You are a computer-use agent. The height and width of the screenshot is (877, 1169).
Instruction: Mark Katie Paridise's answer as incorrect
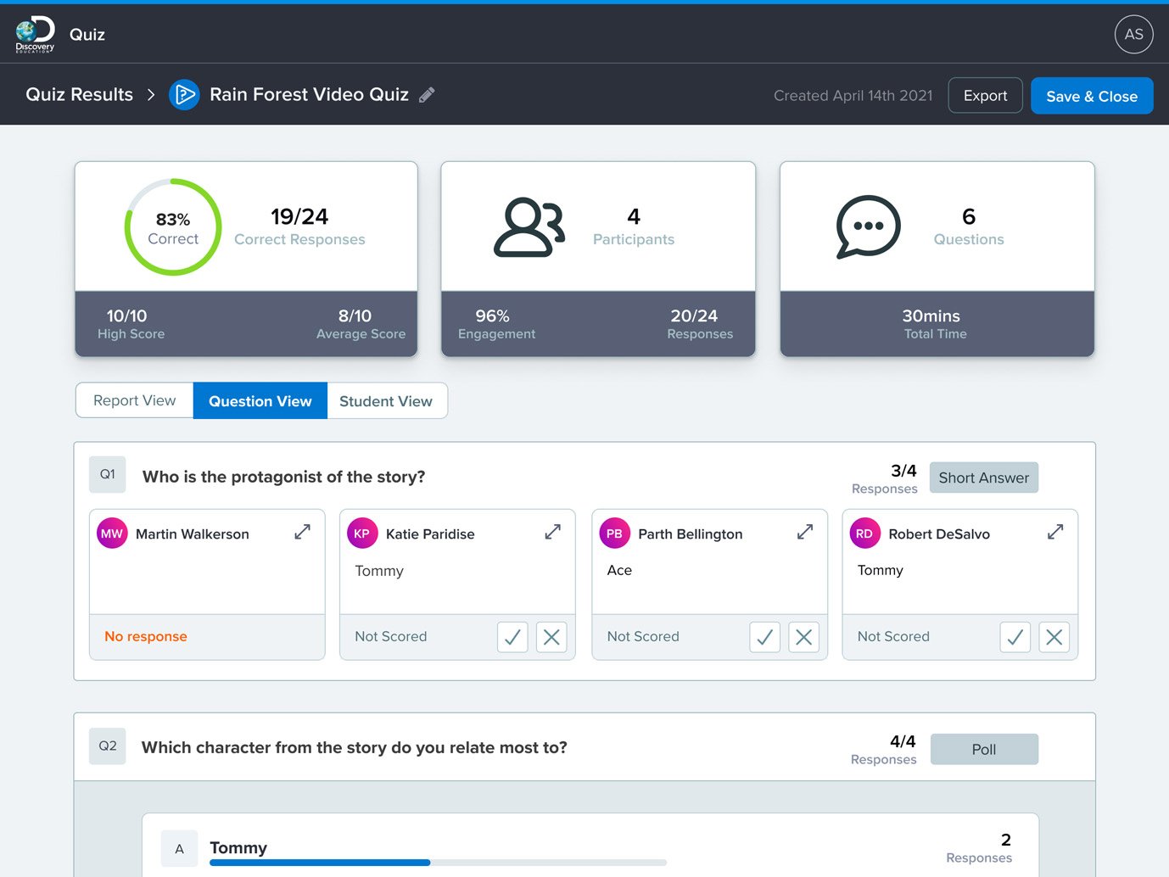click(x=551, y=637)
